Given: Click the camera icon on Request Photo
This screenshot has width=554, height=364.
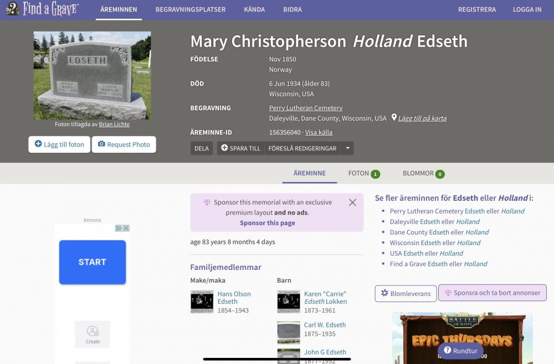Looking at the screenshot, I should [x=101, y=144].
